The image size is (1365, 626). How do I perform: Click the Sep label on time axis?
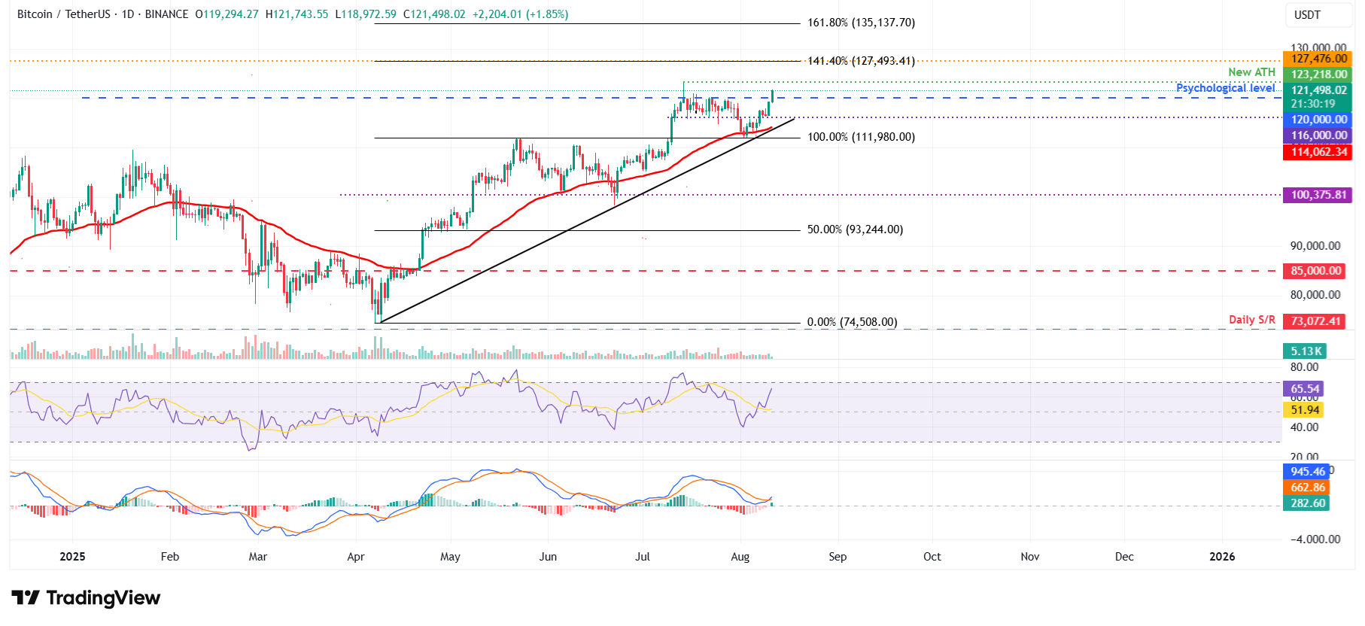coord(837,557)
